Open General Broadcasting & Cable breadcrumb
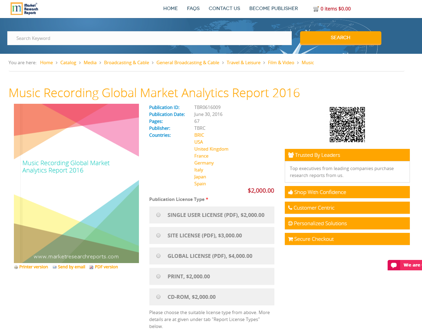The height and width of the screenshot is (329, 422). [188, 63]
